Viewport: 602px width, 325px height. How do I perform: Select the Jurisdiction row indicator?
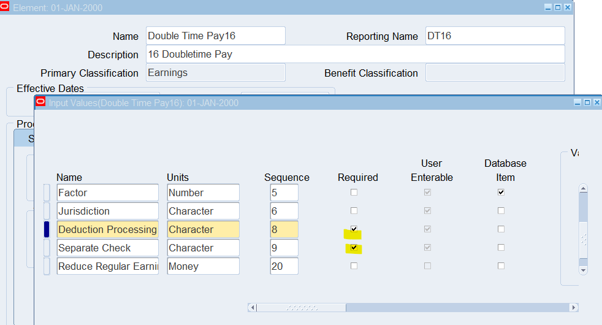pyautogui.click(x=47, y=211)
